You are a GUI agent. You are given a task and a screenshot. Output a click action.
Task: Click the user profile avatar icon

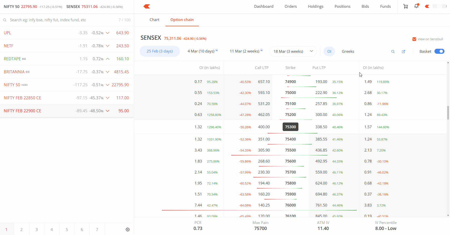click(x=427, y=6)
